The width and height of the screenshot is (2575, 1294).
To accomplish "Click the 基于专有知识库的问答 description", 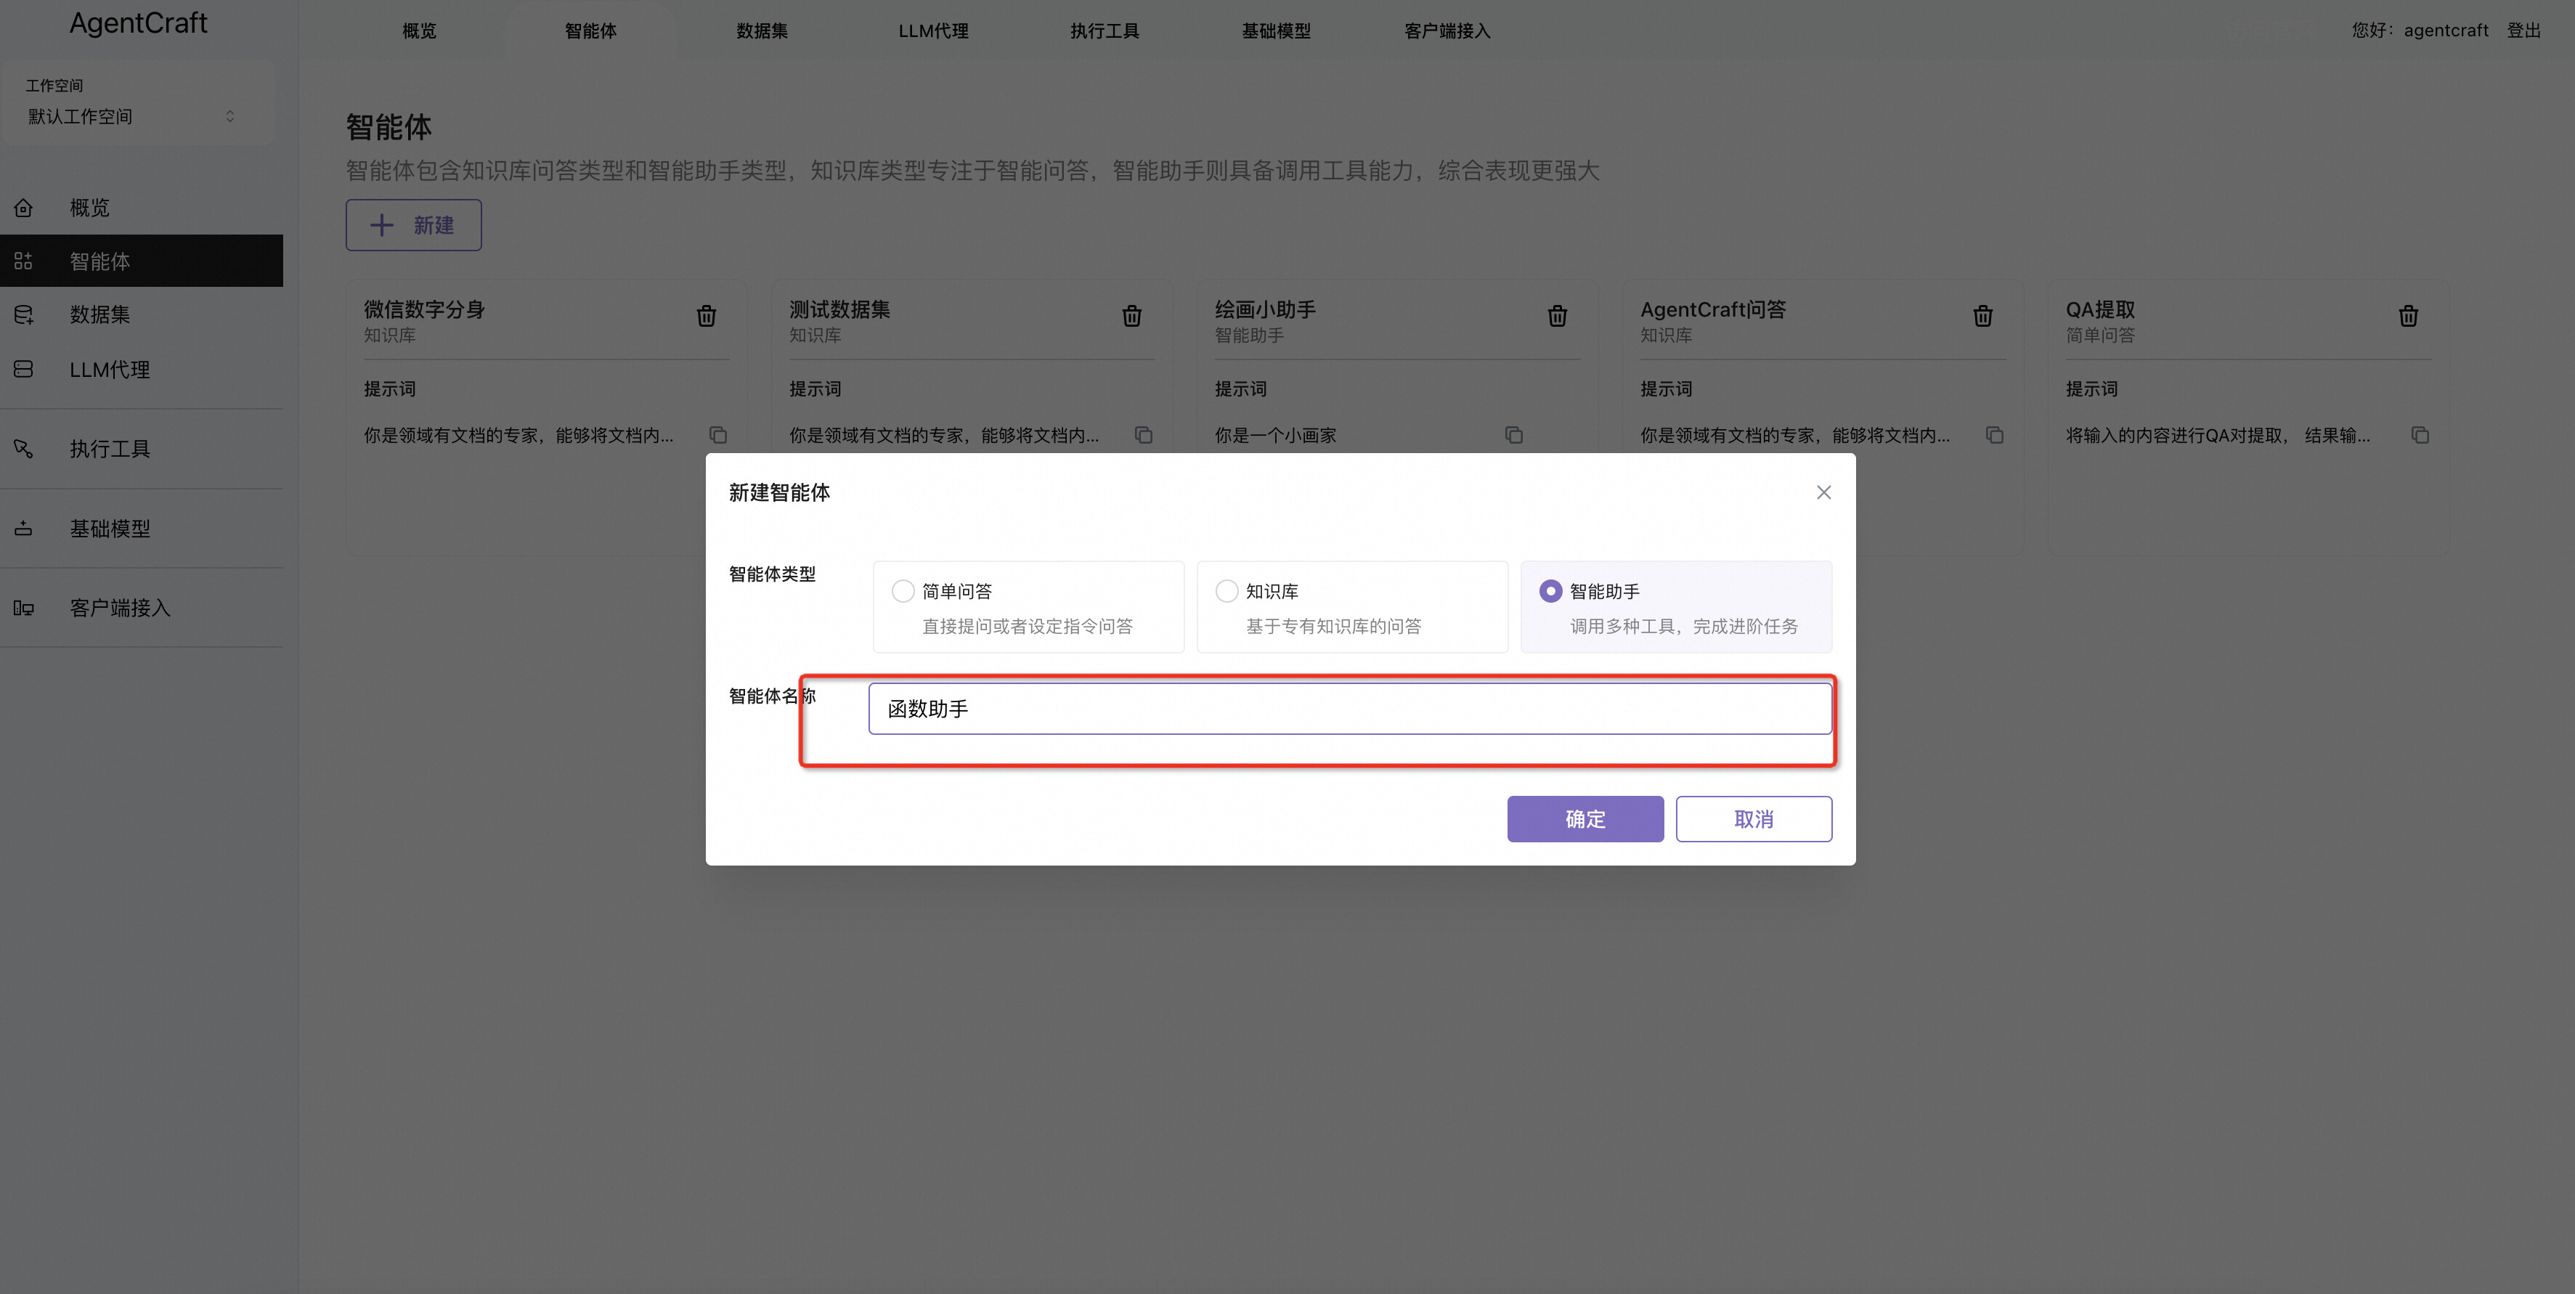I will coord(1333,625).
